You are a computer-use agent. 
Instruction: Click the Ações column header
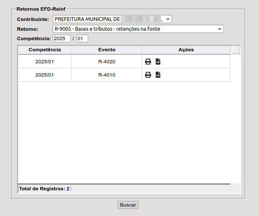coord(186,50)
